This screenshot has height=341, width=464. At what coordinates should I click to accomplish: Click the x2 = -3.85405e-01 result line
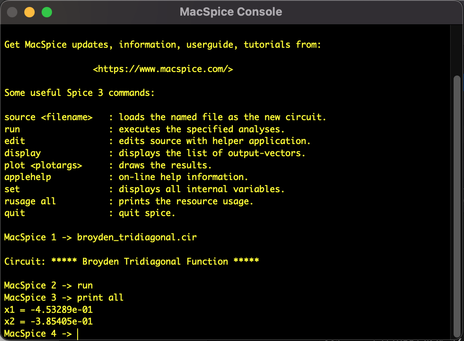click(49, 322)
